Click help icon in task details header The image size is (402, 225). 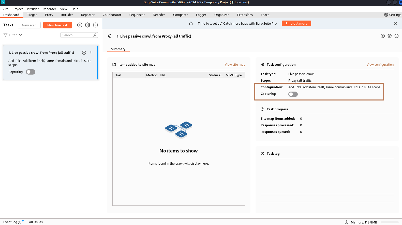click(396, 36)
